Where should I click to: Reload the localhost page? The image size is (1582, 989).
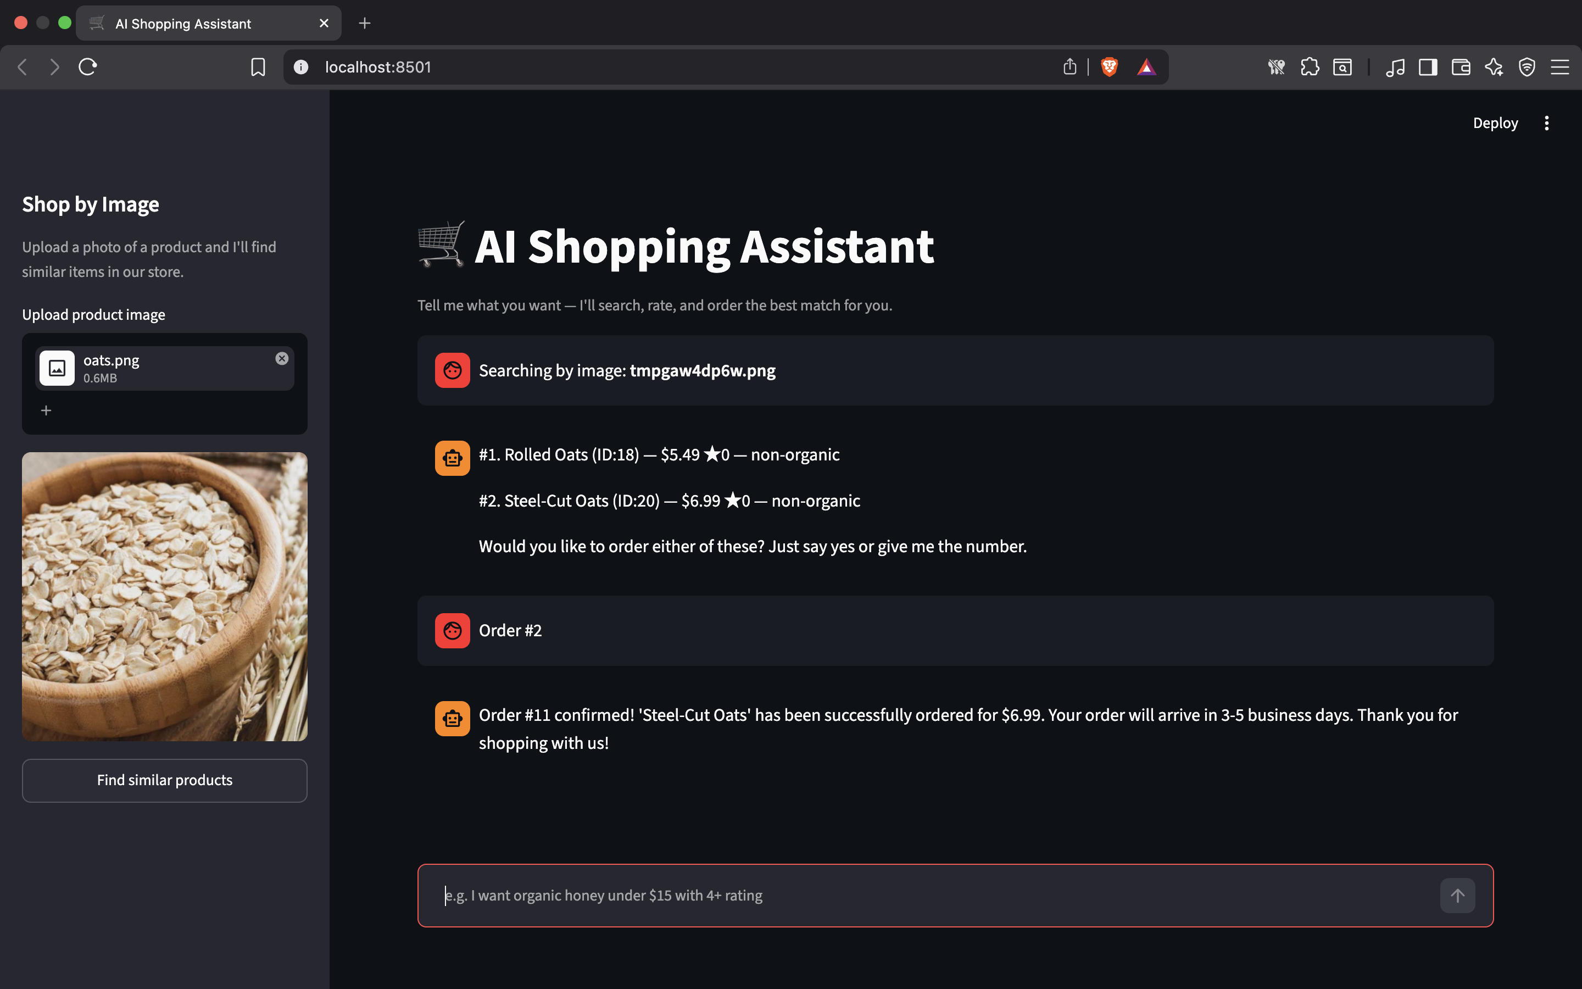pyautogui.click(x=87, y=66)
